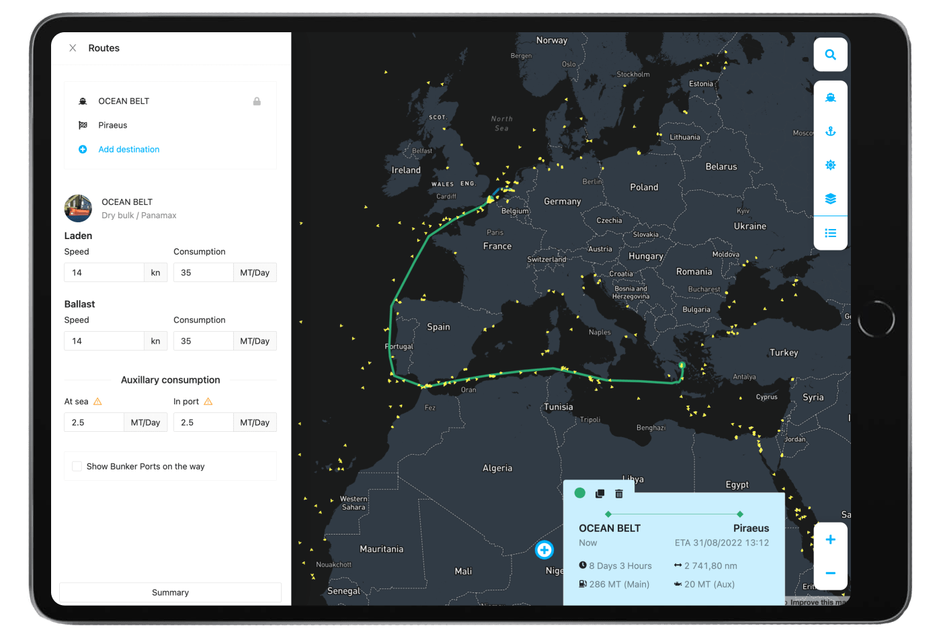Open the map layers icon
Screen dimensions: 941x638
830,199
